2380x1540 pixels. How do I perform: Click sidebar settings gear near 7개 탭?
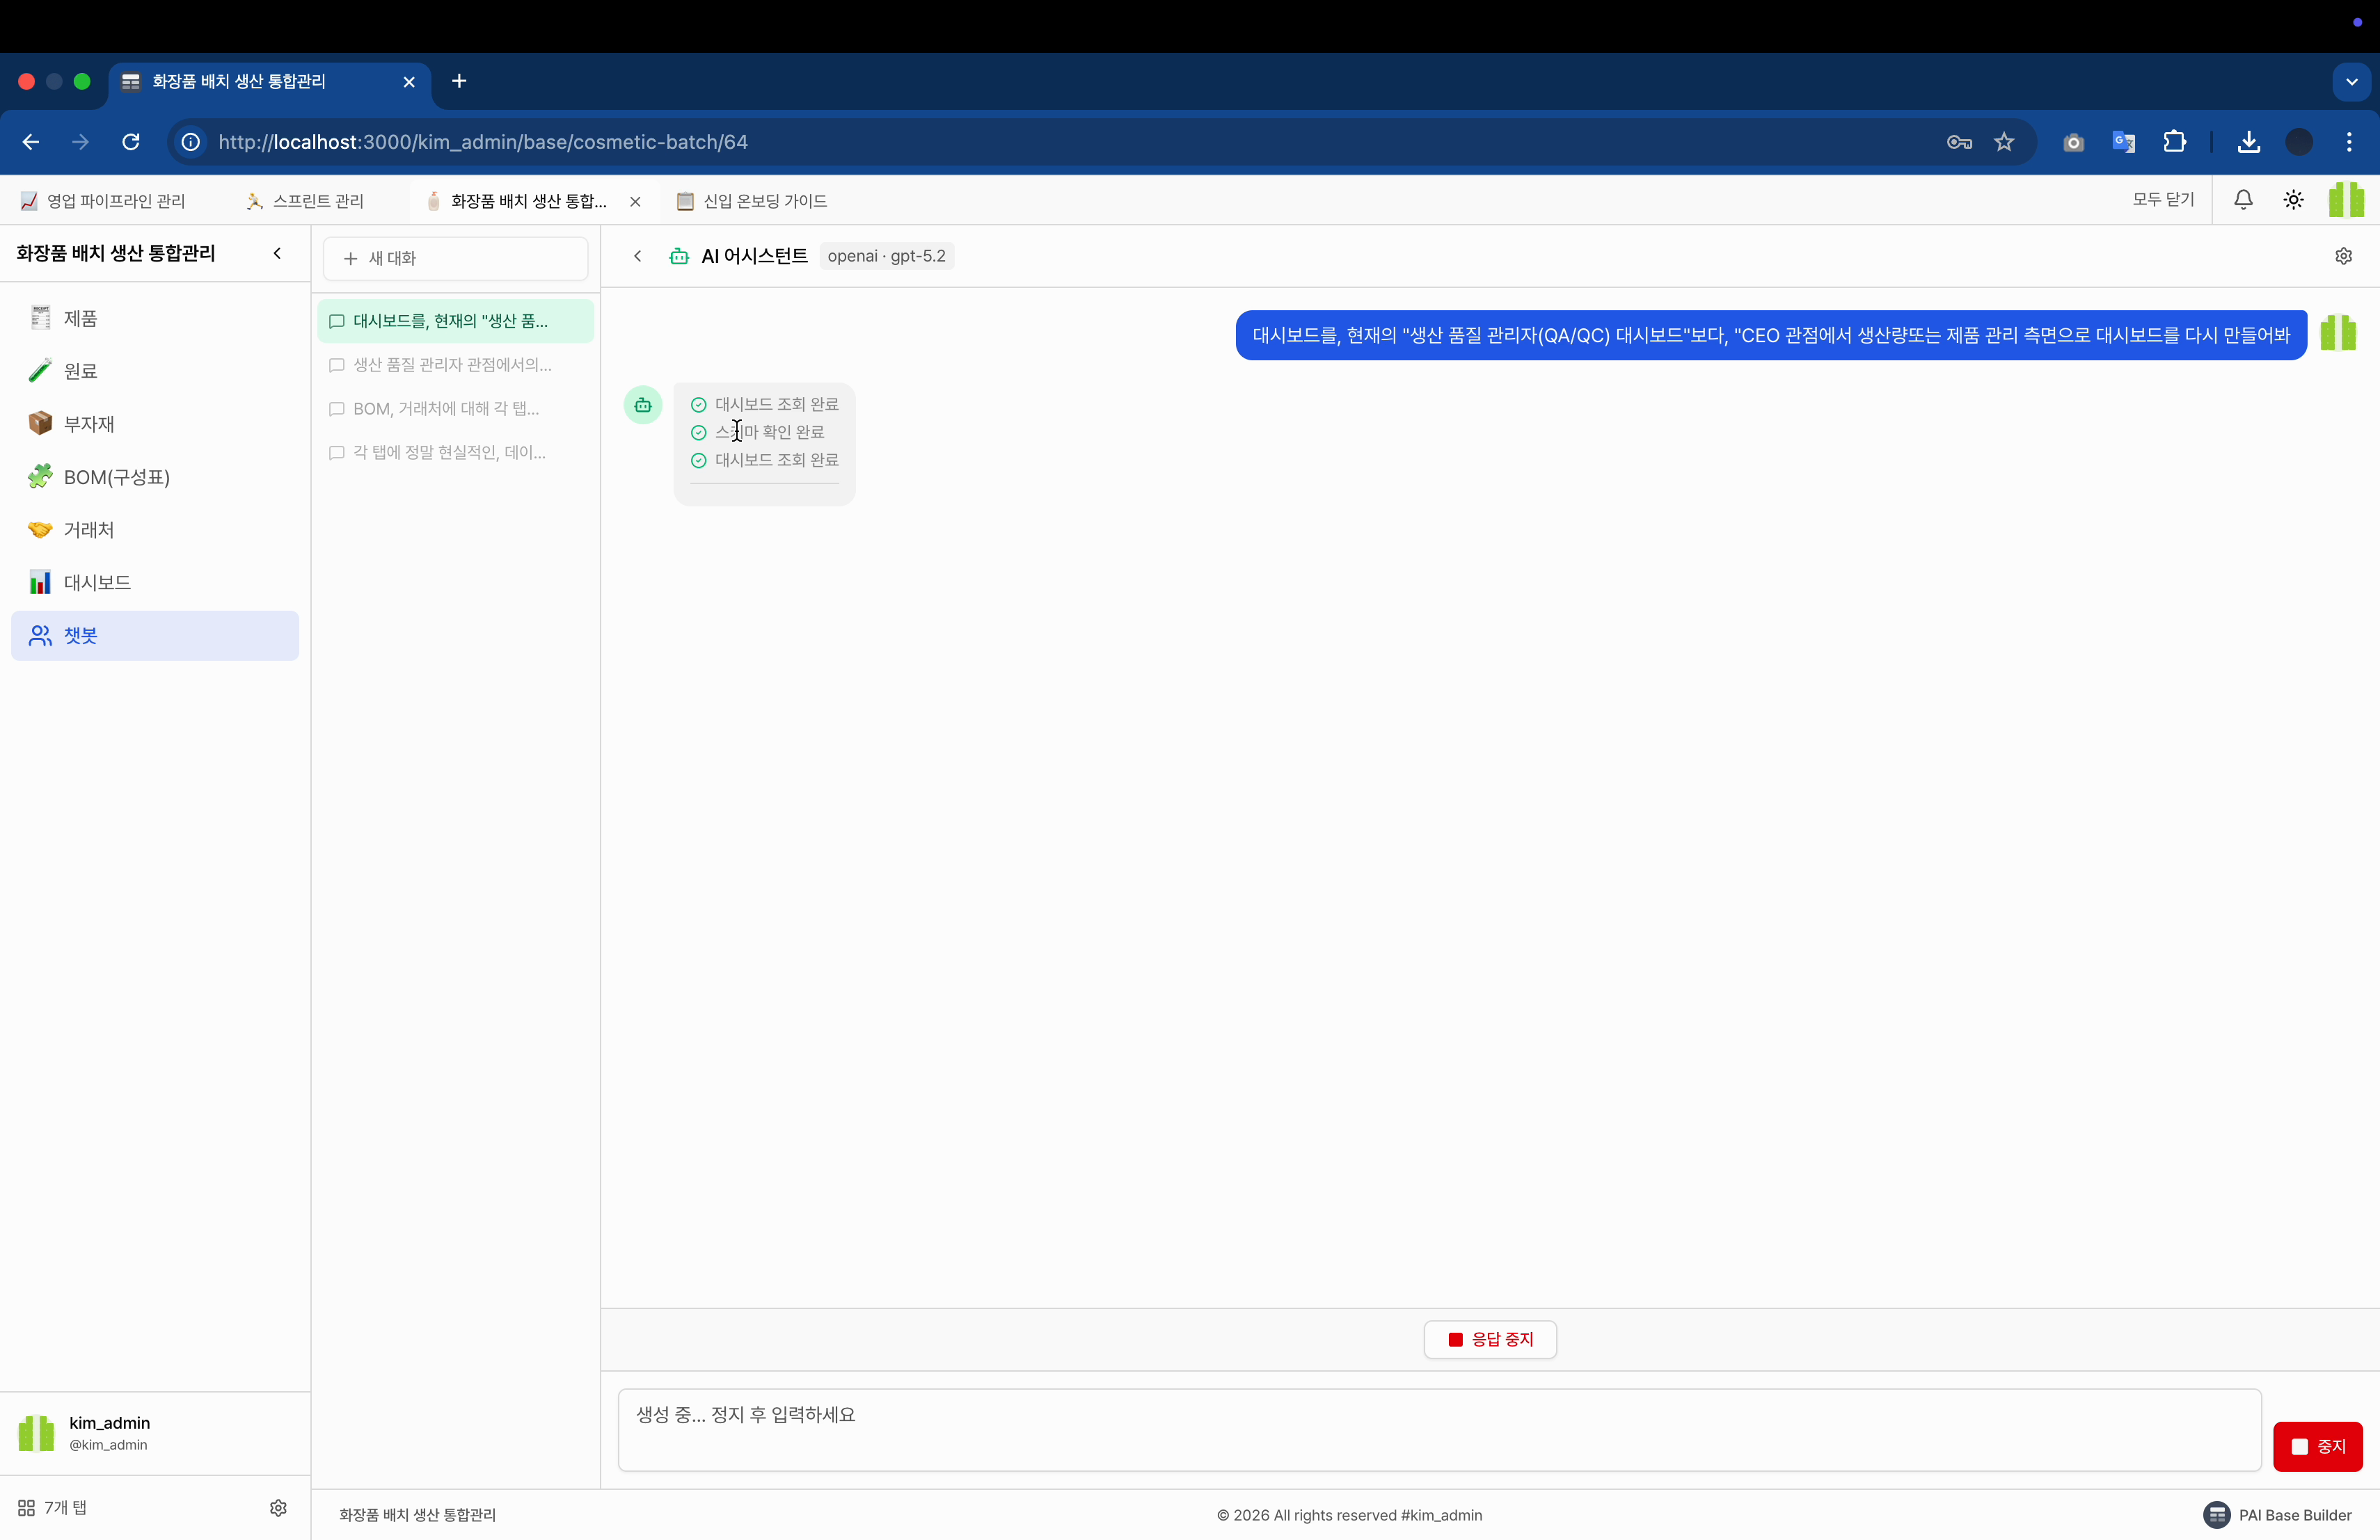[x=278, y=1507]
